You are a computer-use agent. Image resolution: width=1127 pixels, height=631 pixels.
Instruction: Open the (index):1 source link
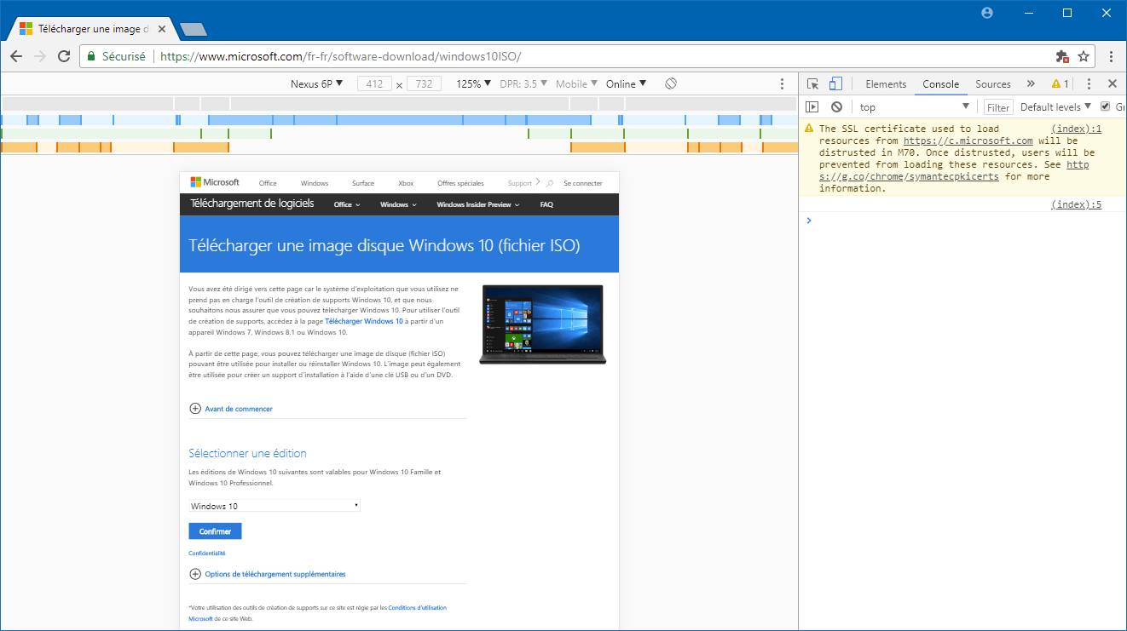(1077, 129)
